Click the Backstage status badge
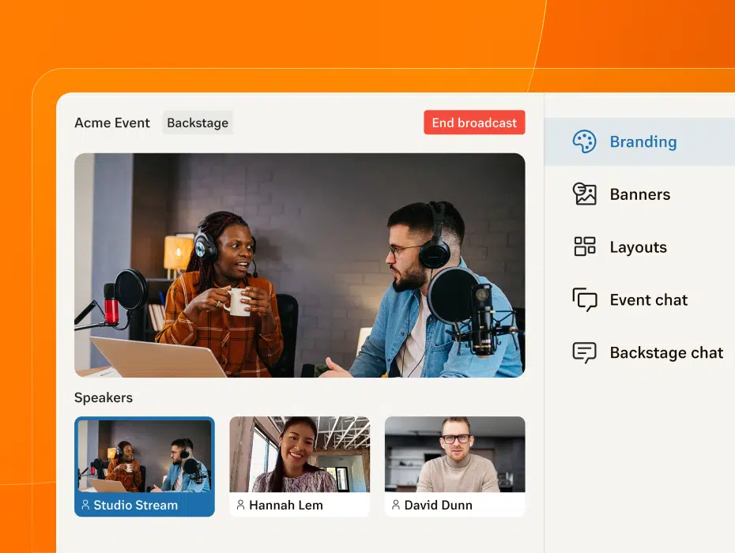The height and width of the screenshot is (553, 735). pos(198,123)
